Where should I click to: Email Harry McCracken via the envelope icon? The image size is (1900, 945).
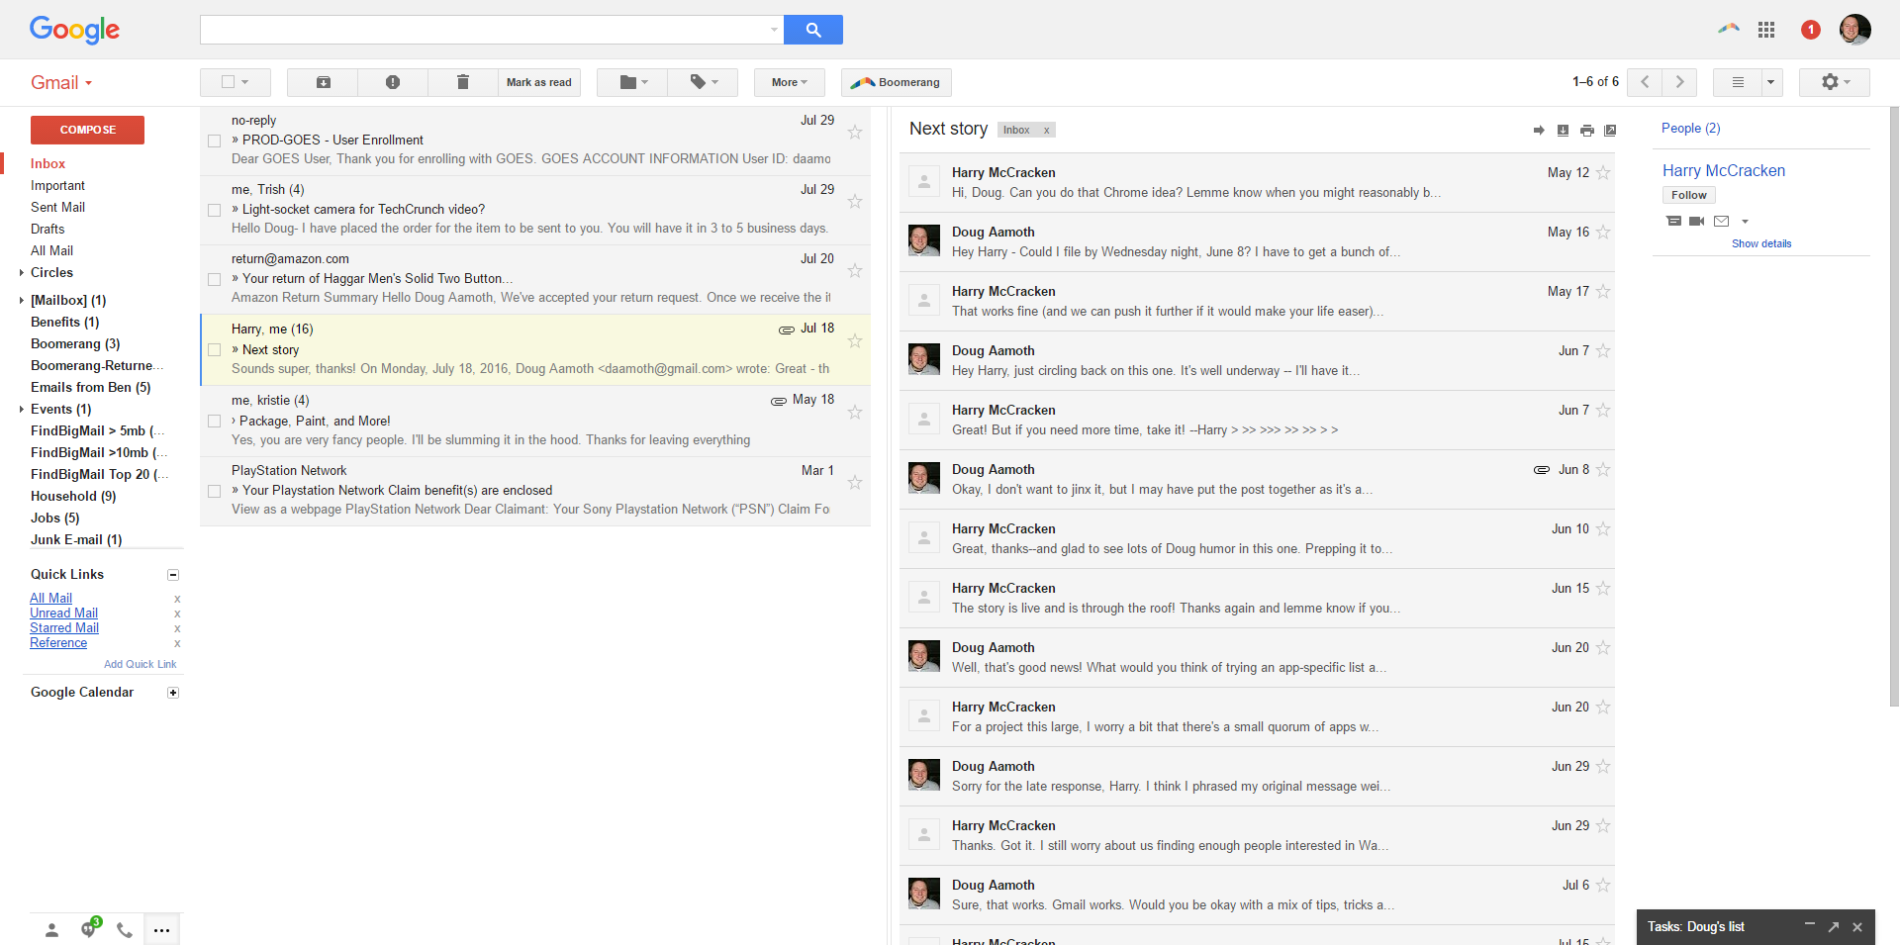coord(1723,221)
